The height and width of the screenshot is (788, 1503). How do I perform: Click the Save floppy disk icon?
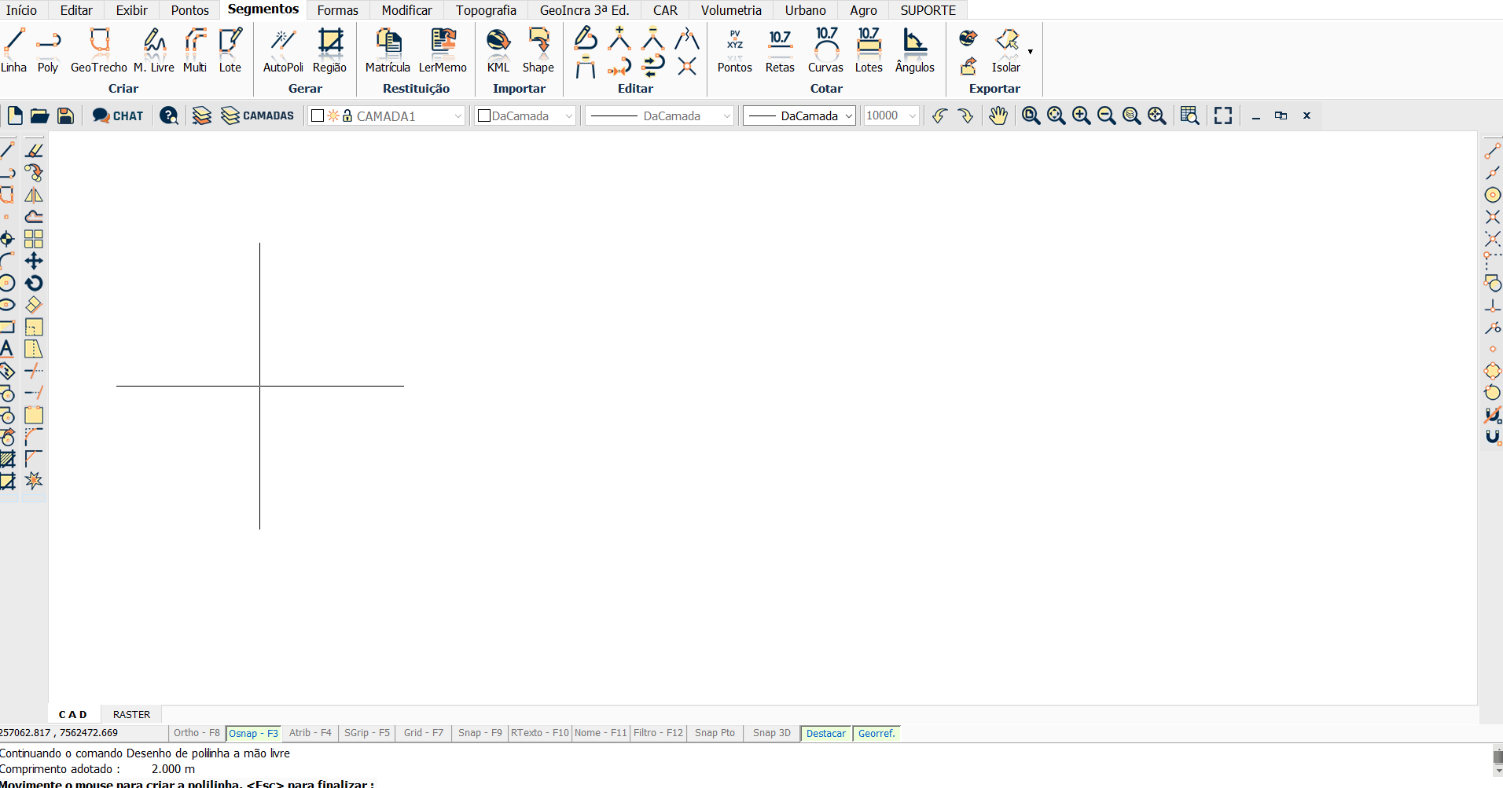[66, 116]
